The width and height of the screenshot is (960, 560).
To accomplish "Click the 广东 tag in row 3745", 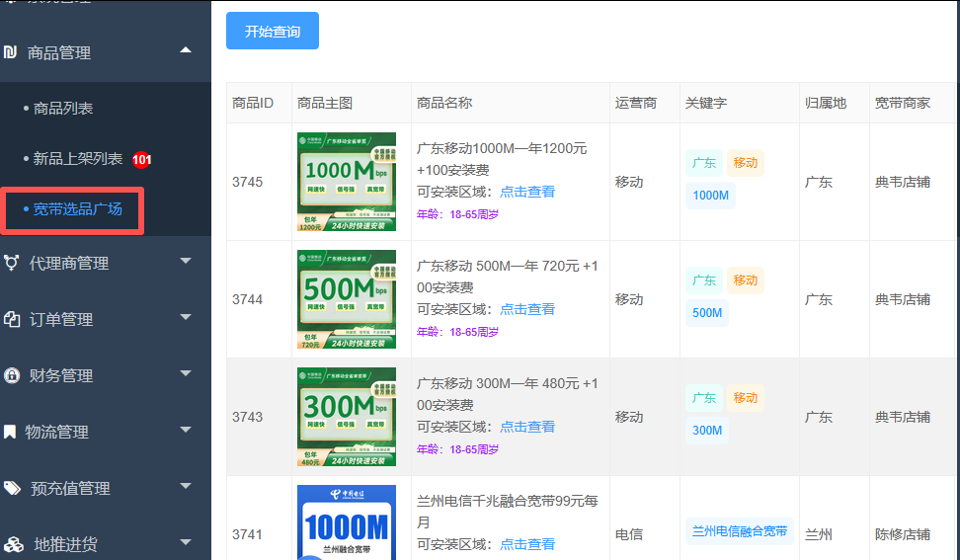I will 704,163.
